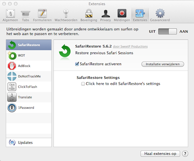Open the door SweetP Productions link

[130, 47]
